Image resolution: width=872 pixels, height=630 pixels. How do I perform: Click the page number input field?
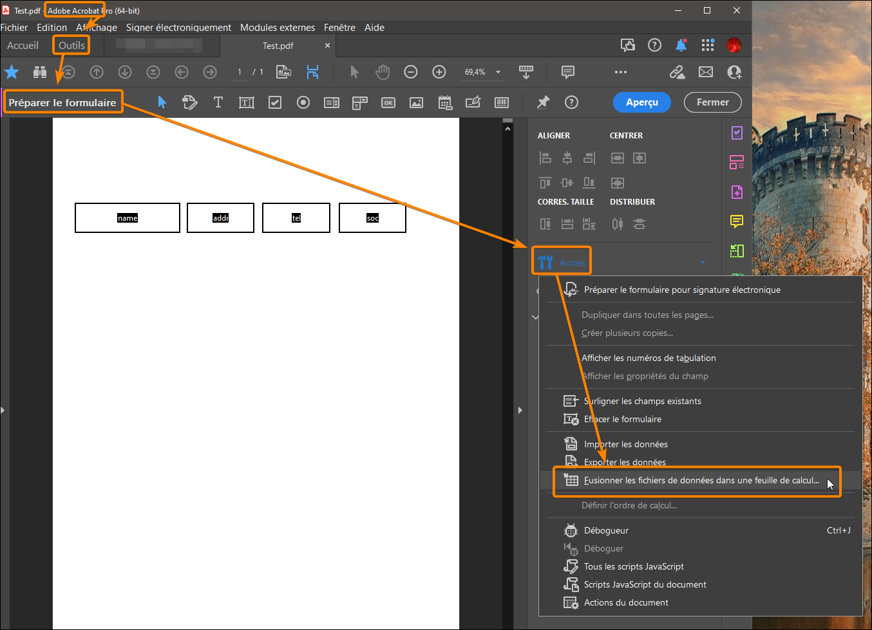pyautogui.click(x=239, y=72)
